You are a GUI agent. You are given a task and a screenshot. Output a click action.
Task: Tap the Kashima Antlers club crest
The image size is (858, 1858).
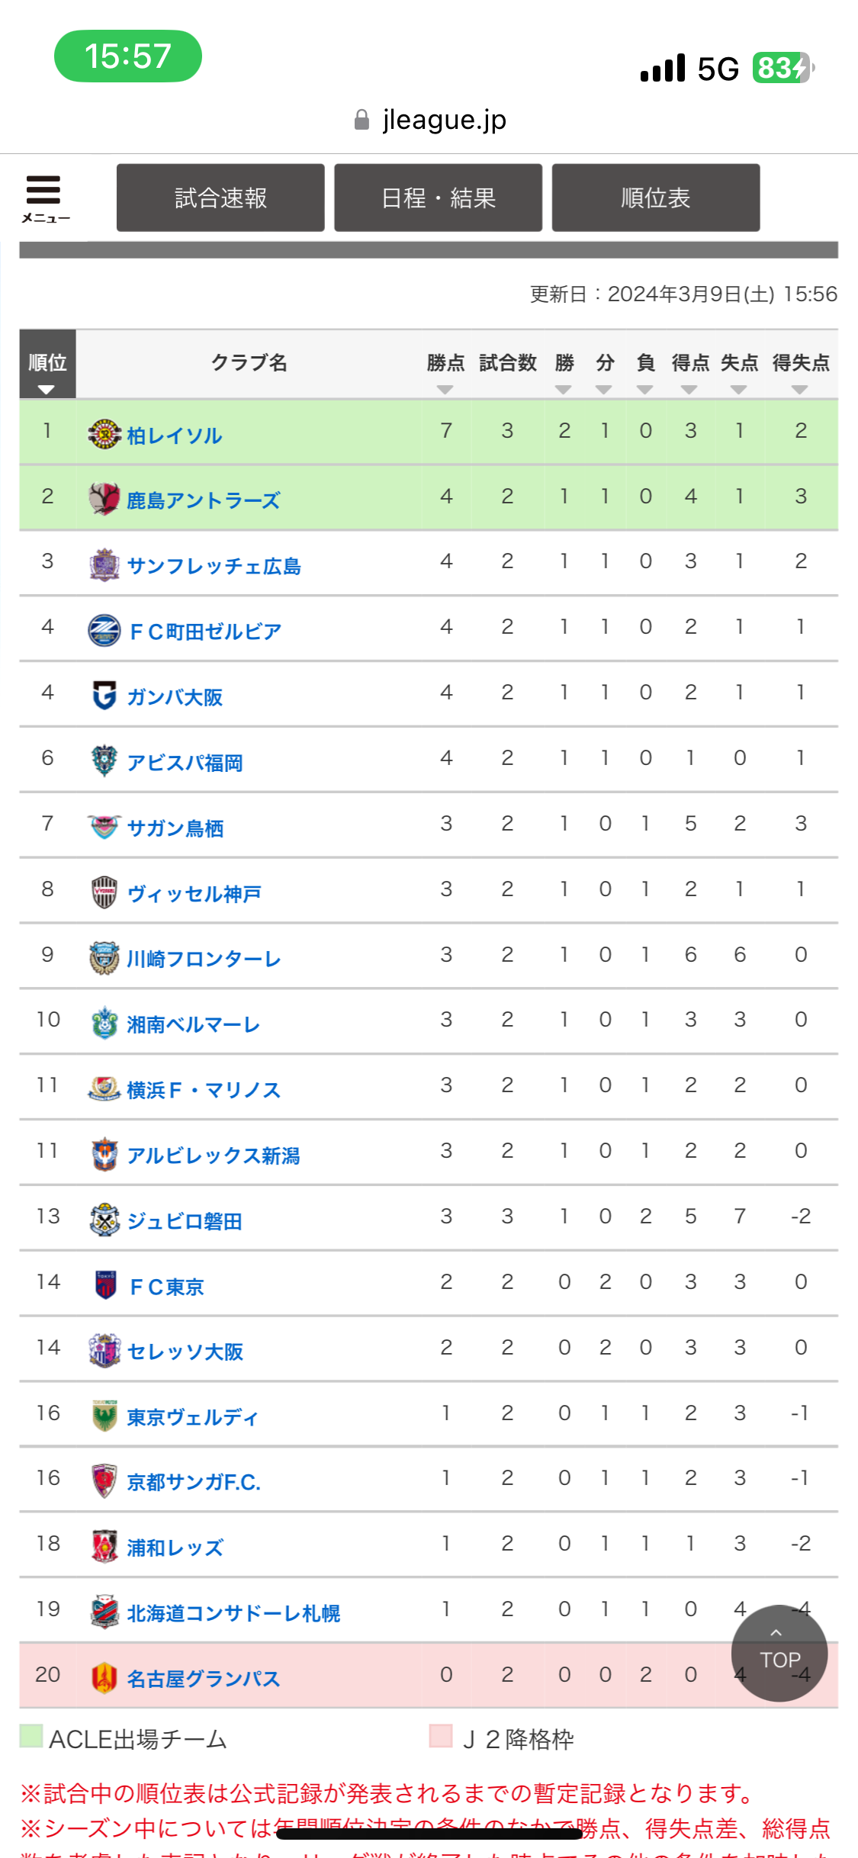click(104, 499)
